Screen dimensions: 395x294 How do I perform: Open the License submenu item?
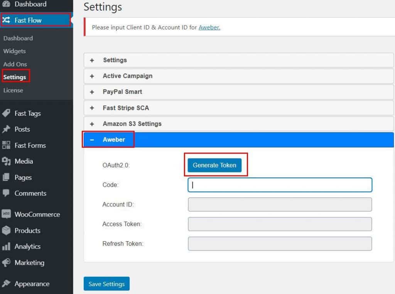point(13,90)
